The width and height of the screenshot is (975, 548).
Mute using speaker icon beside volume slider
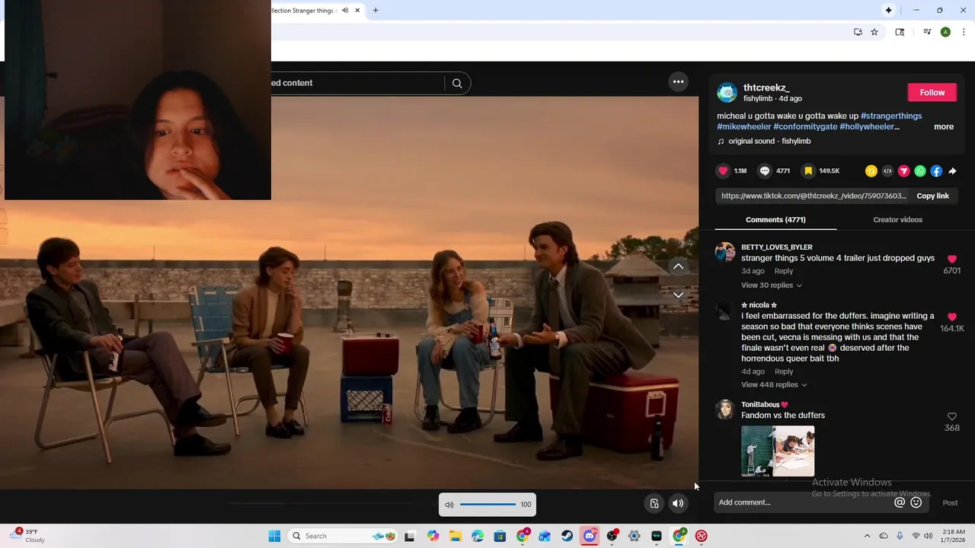(449, 505)
